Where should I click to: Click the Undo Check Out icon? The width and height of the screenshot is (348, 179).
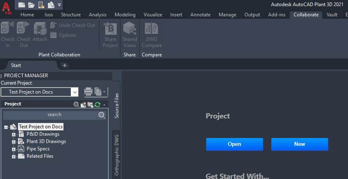[x=53, y=25]
